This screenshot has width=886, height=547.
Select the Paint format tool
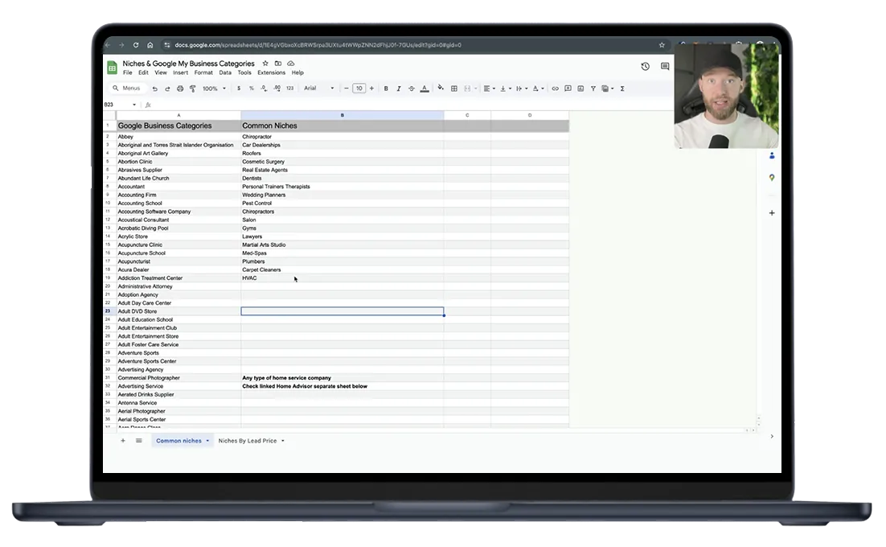point(193,88)
